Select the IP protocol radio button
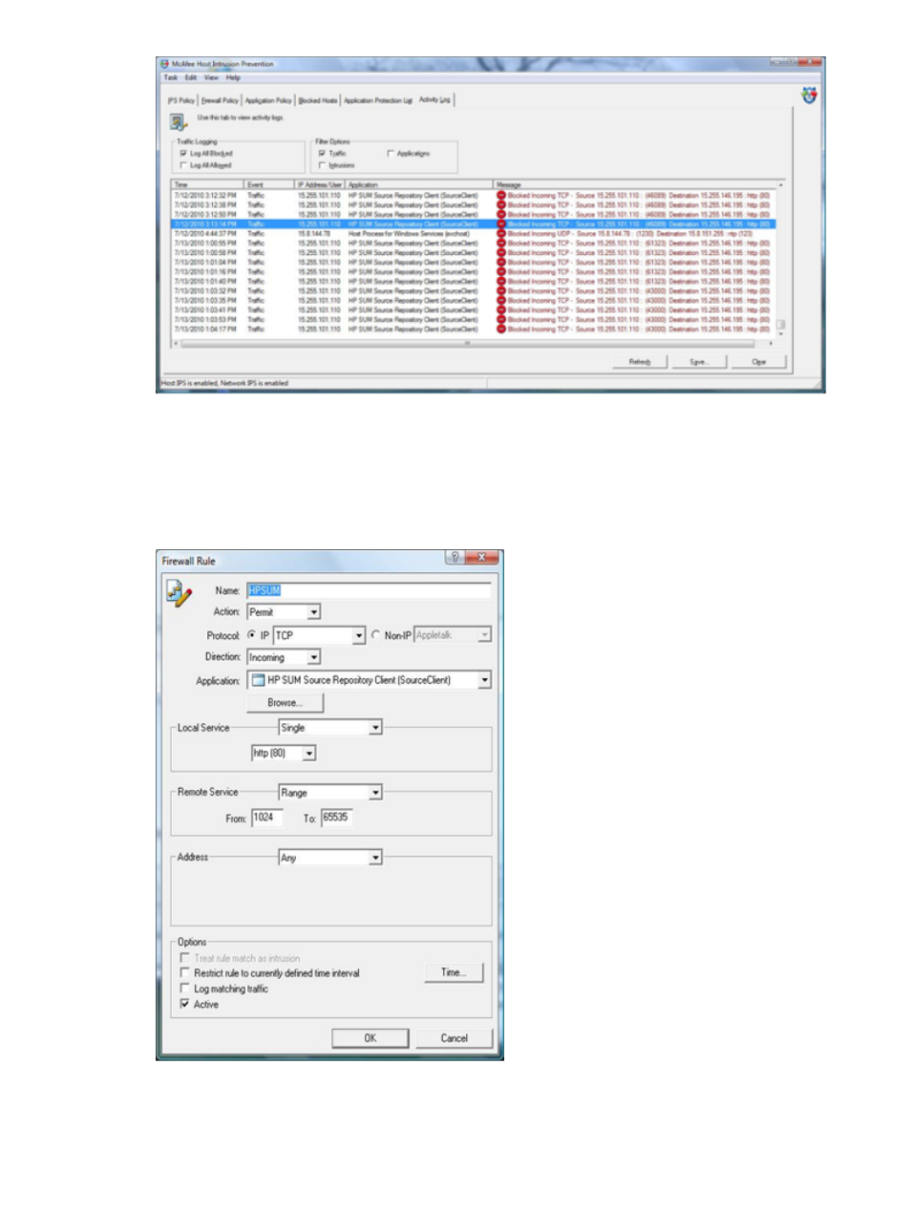 pos(252,634)
